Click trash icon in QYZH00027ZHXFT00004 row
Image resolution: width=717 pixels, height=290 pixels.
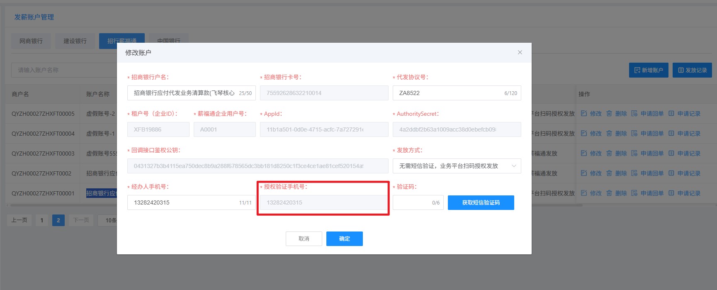[x=609, y=133]
